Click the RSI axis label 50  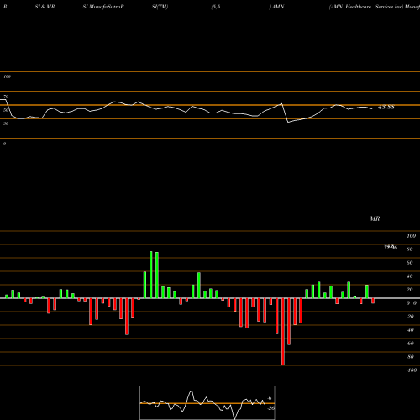click(6, 110)
